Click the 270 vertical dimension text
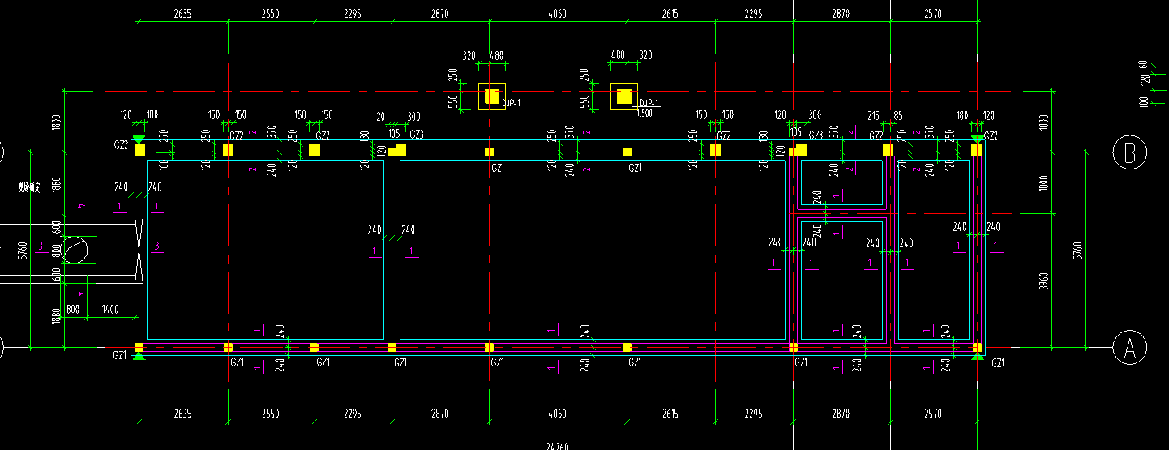1169x450 pixels. coord(163,135)
